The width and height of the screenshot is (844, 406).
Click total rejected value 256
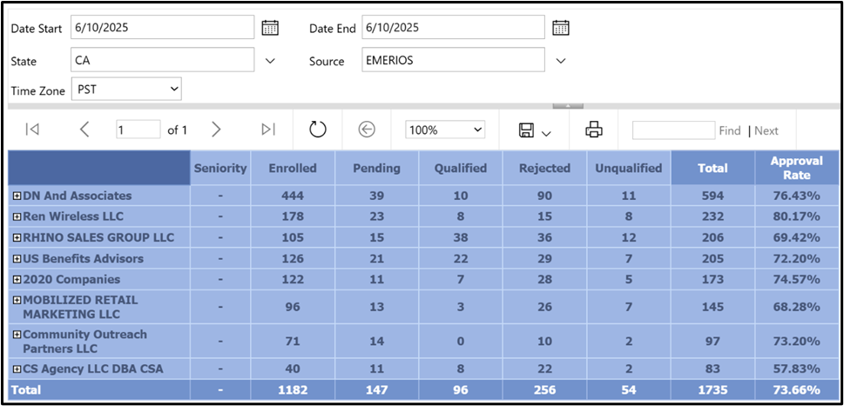click(x=544, y=389)
